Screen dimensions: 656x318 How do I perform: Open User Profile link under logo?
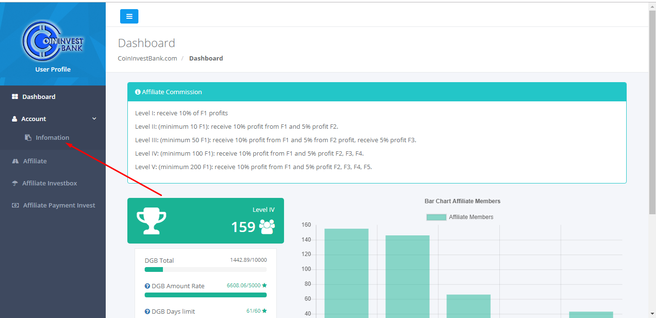tap(53, 69)
